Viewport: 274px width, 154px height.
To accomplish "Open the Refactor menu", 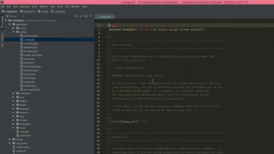I will (x=44, y=6).
